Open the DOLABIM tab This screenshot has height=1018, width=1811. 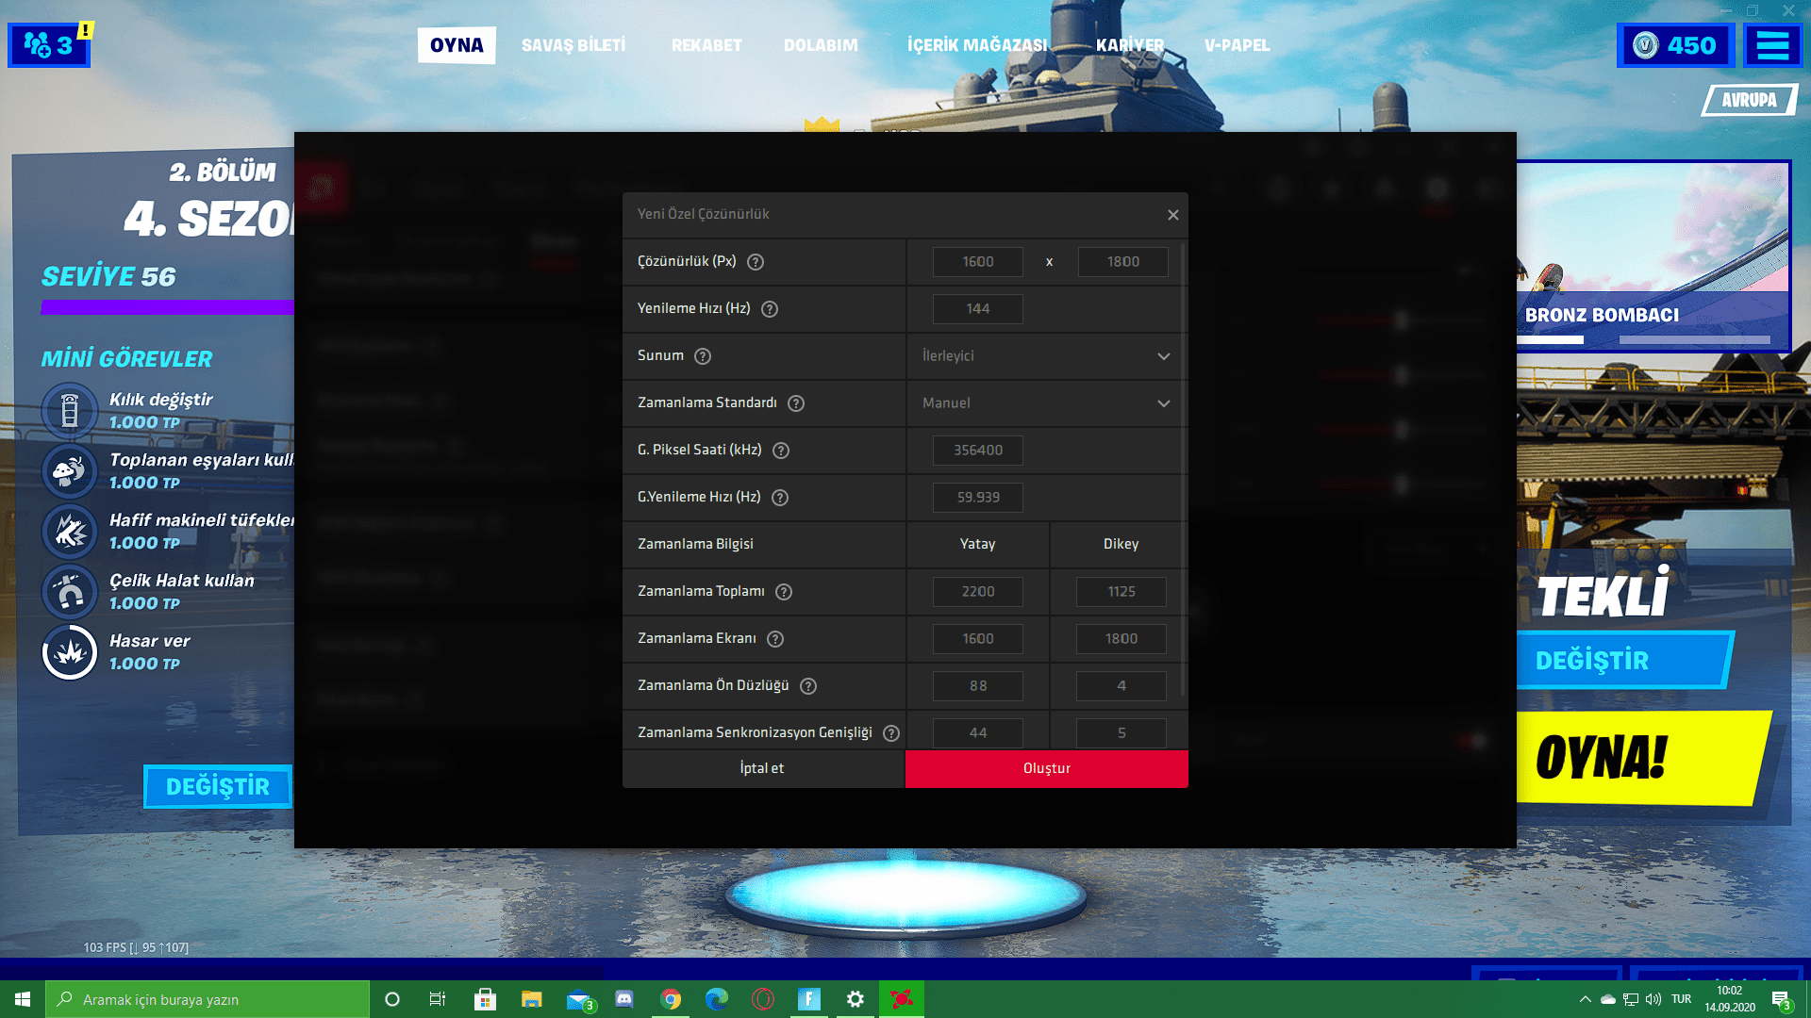(821, 45)
